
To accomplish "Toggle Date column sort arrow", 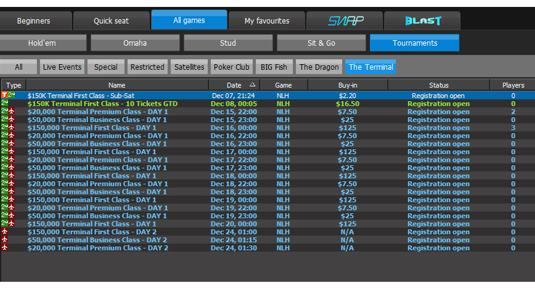I will (x=252, y=85).
